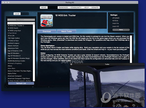The width and height of the screenshot is (146, 108).
Task: Click the 18 WOS Extr. Trucker game cover icon
Action: 47,21
